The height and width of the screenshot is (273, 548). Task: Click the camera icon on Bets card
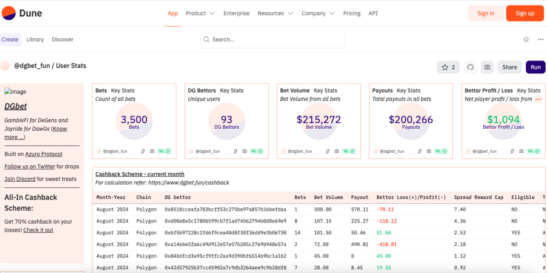[x=152, y=151]
